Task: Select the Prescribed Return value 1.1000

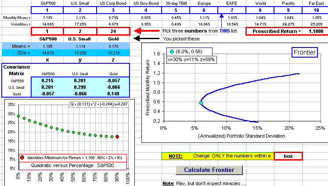Action: [x=316, y=31]
